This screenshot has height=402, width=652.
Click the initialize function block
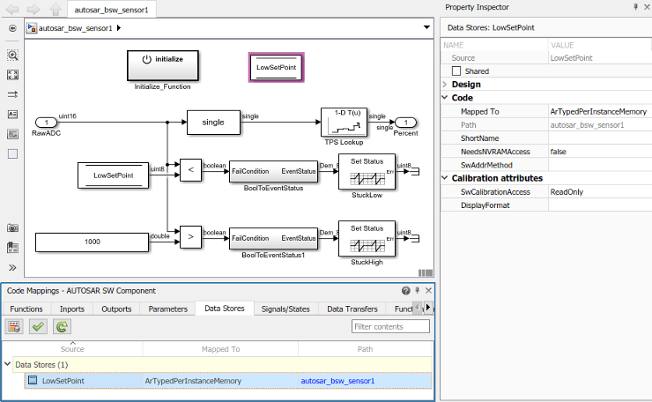tap(163, 66)
